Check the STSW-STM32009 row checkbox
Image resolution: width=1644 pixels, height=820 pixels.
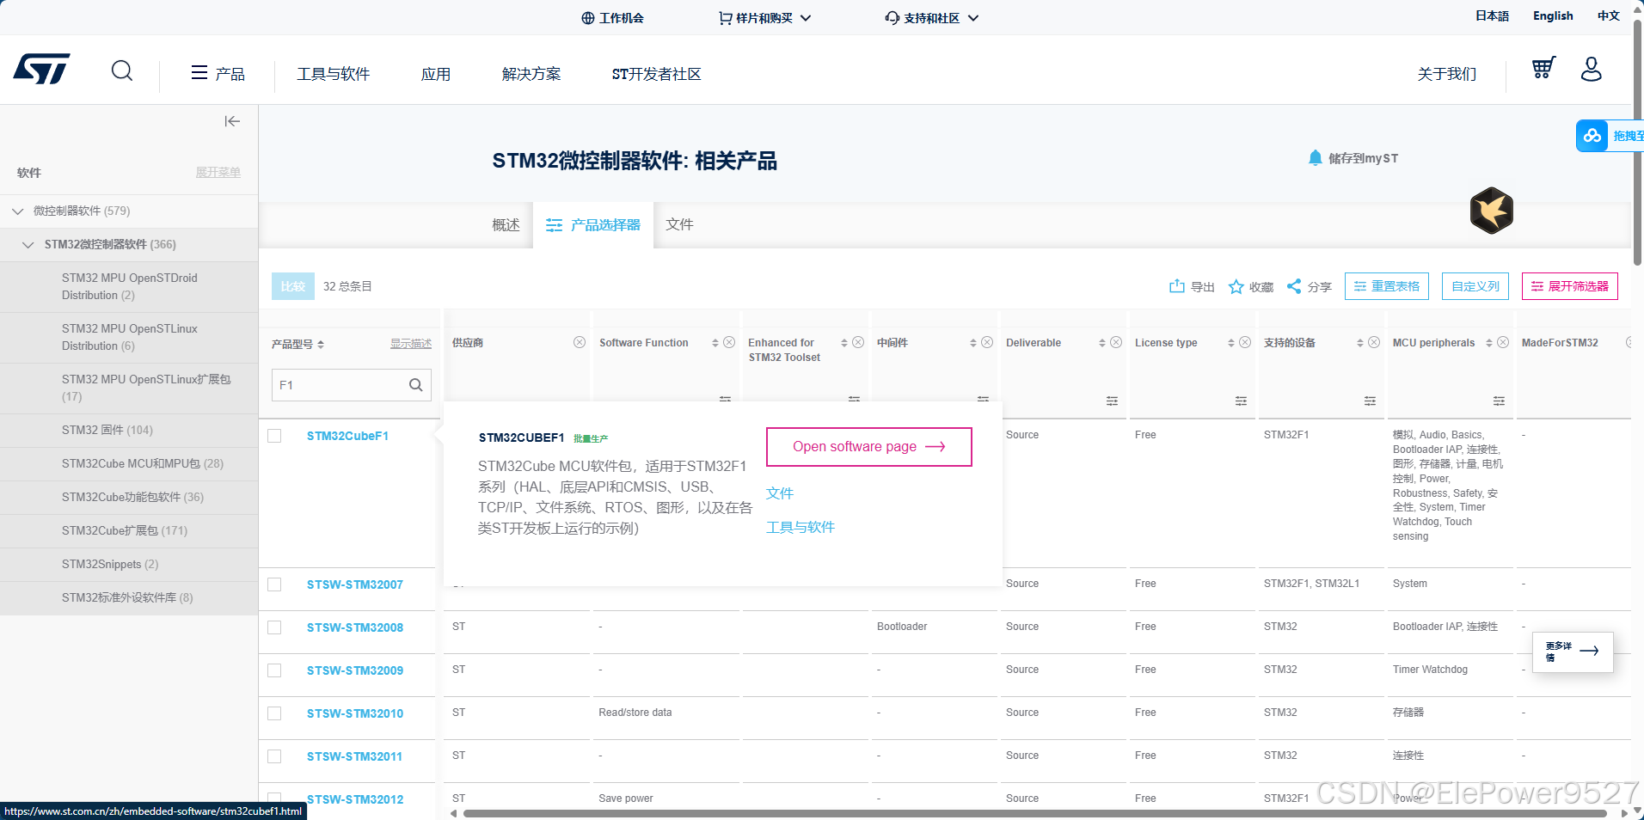pos(274,670)
